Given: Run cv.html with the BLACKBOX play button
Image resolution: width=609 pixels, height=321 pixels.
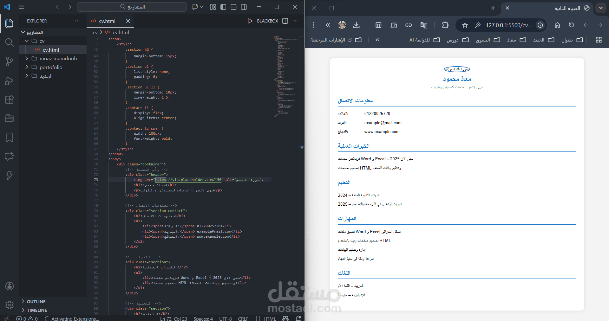Looking at the screenshot, I should click(x=250, y=21).
